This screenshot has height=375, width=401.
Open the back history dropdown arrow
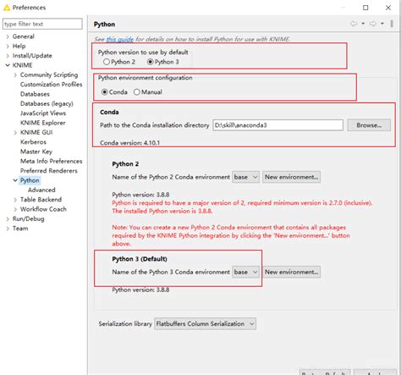(363, 24)
